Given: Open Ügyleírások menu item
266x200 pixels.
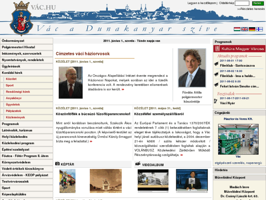Looking at the screenshot, I should click(26, 66).
